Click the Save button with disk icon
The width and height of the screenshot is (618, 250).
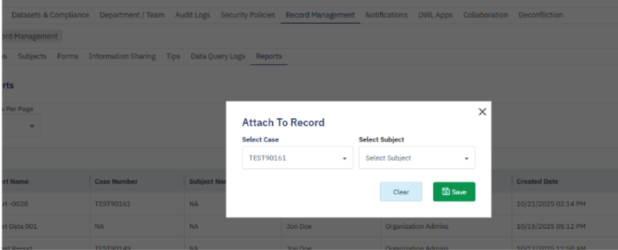[x=454, y=191]
